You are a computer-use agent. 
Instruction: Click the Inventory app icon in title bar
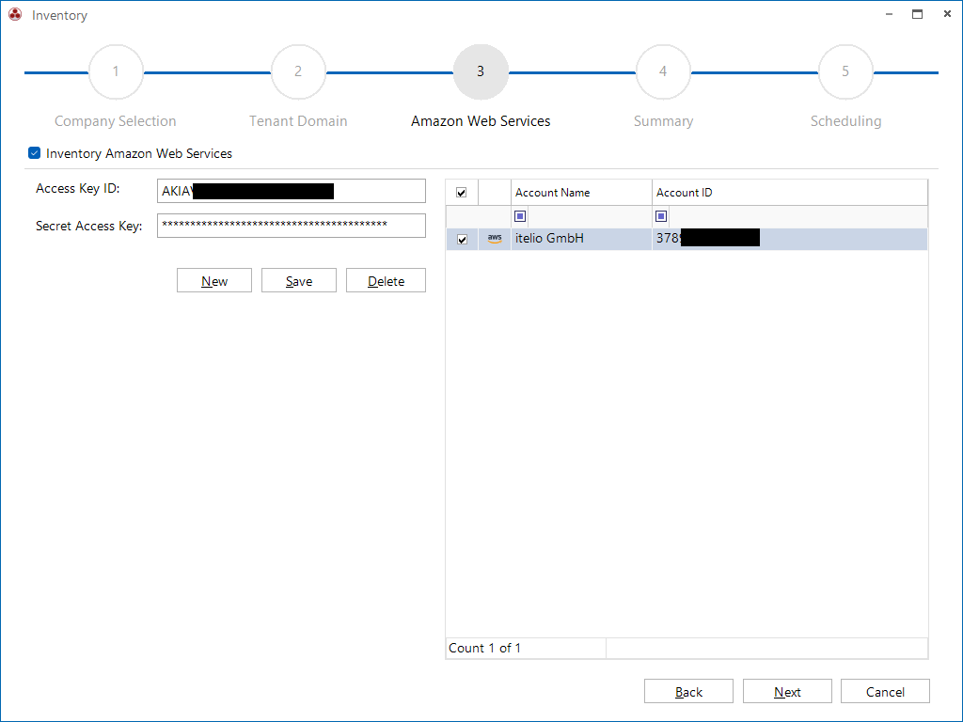point(15,15)
